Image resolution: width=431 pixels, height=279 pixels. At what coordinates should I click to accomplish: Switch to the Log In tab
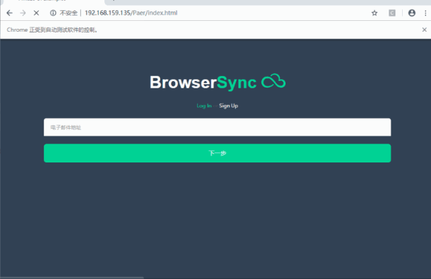point(204,106)
